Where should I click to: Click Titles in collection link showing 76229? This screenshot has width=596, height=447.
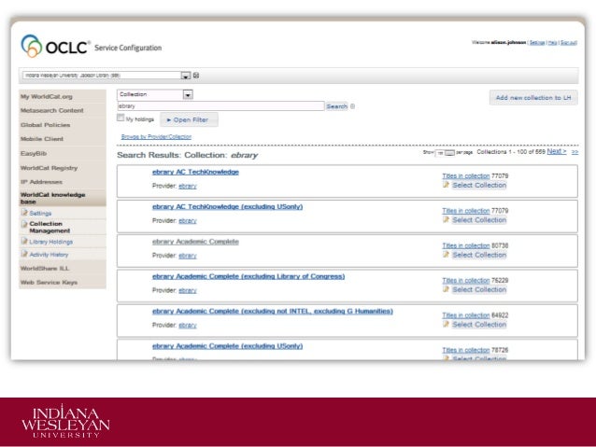point(466,281)
